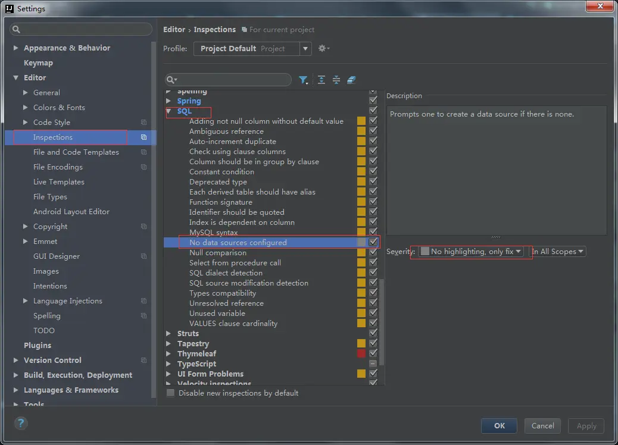Click the help question mark icon

pos(21,424)
